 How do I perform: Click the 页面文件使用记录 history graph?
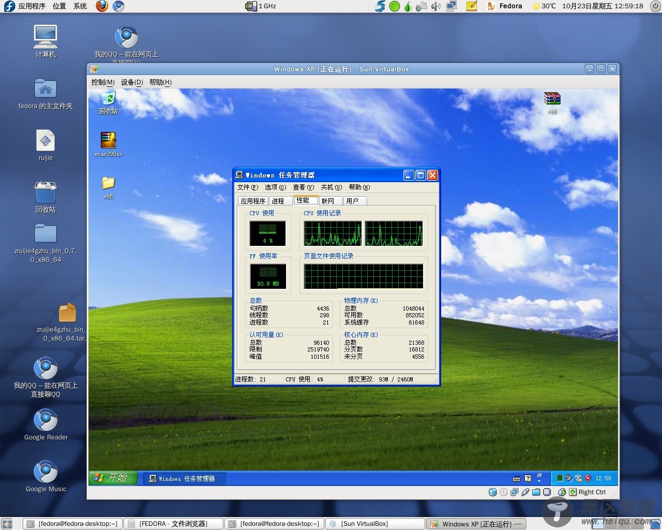364,276
